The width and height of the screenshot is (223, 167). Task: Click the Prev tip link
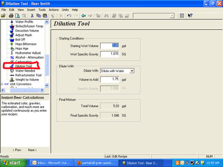pyautogui.click(x=17, y=150)
